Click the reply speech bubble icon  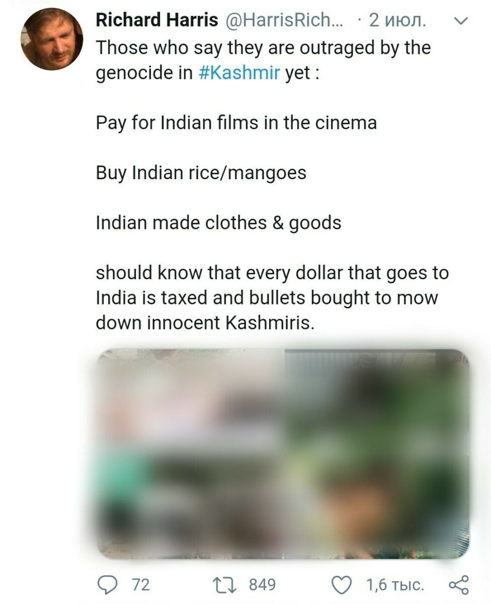point(107,584)
